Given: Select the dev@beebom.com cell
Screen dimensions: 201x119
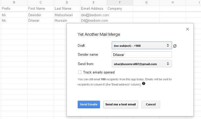Looking at the screenshot, I should tap(93, 15).
